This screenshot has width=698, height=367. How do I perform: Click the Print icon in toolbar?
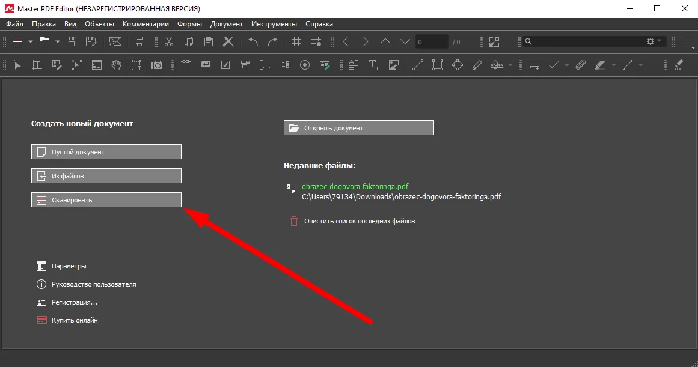[139, 41]
